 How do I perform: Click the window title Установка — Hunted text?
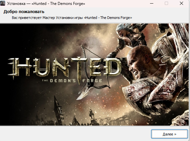point(46,4)
